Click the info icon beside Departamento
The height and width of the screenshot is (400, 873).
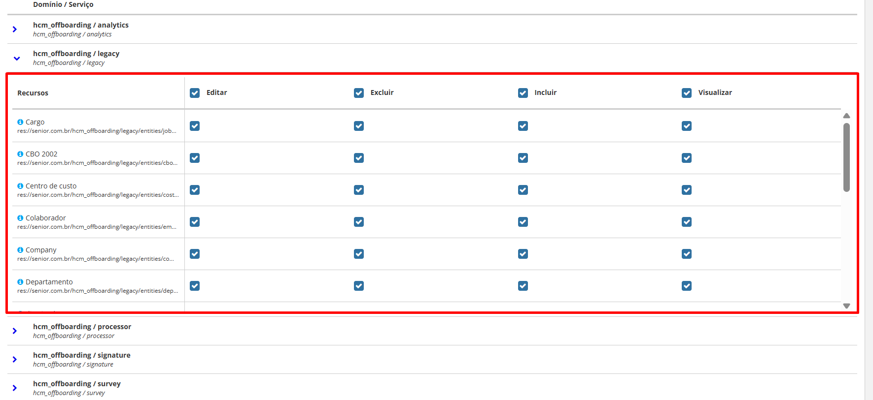click(x=20, y=282)
